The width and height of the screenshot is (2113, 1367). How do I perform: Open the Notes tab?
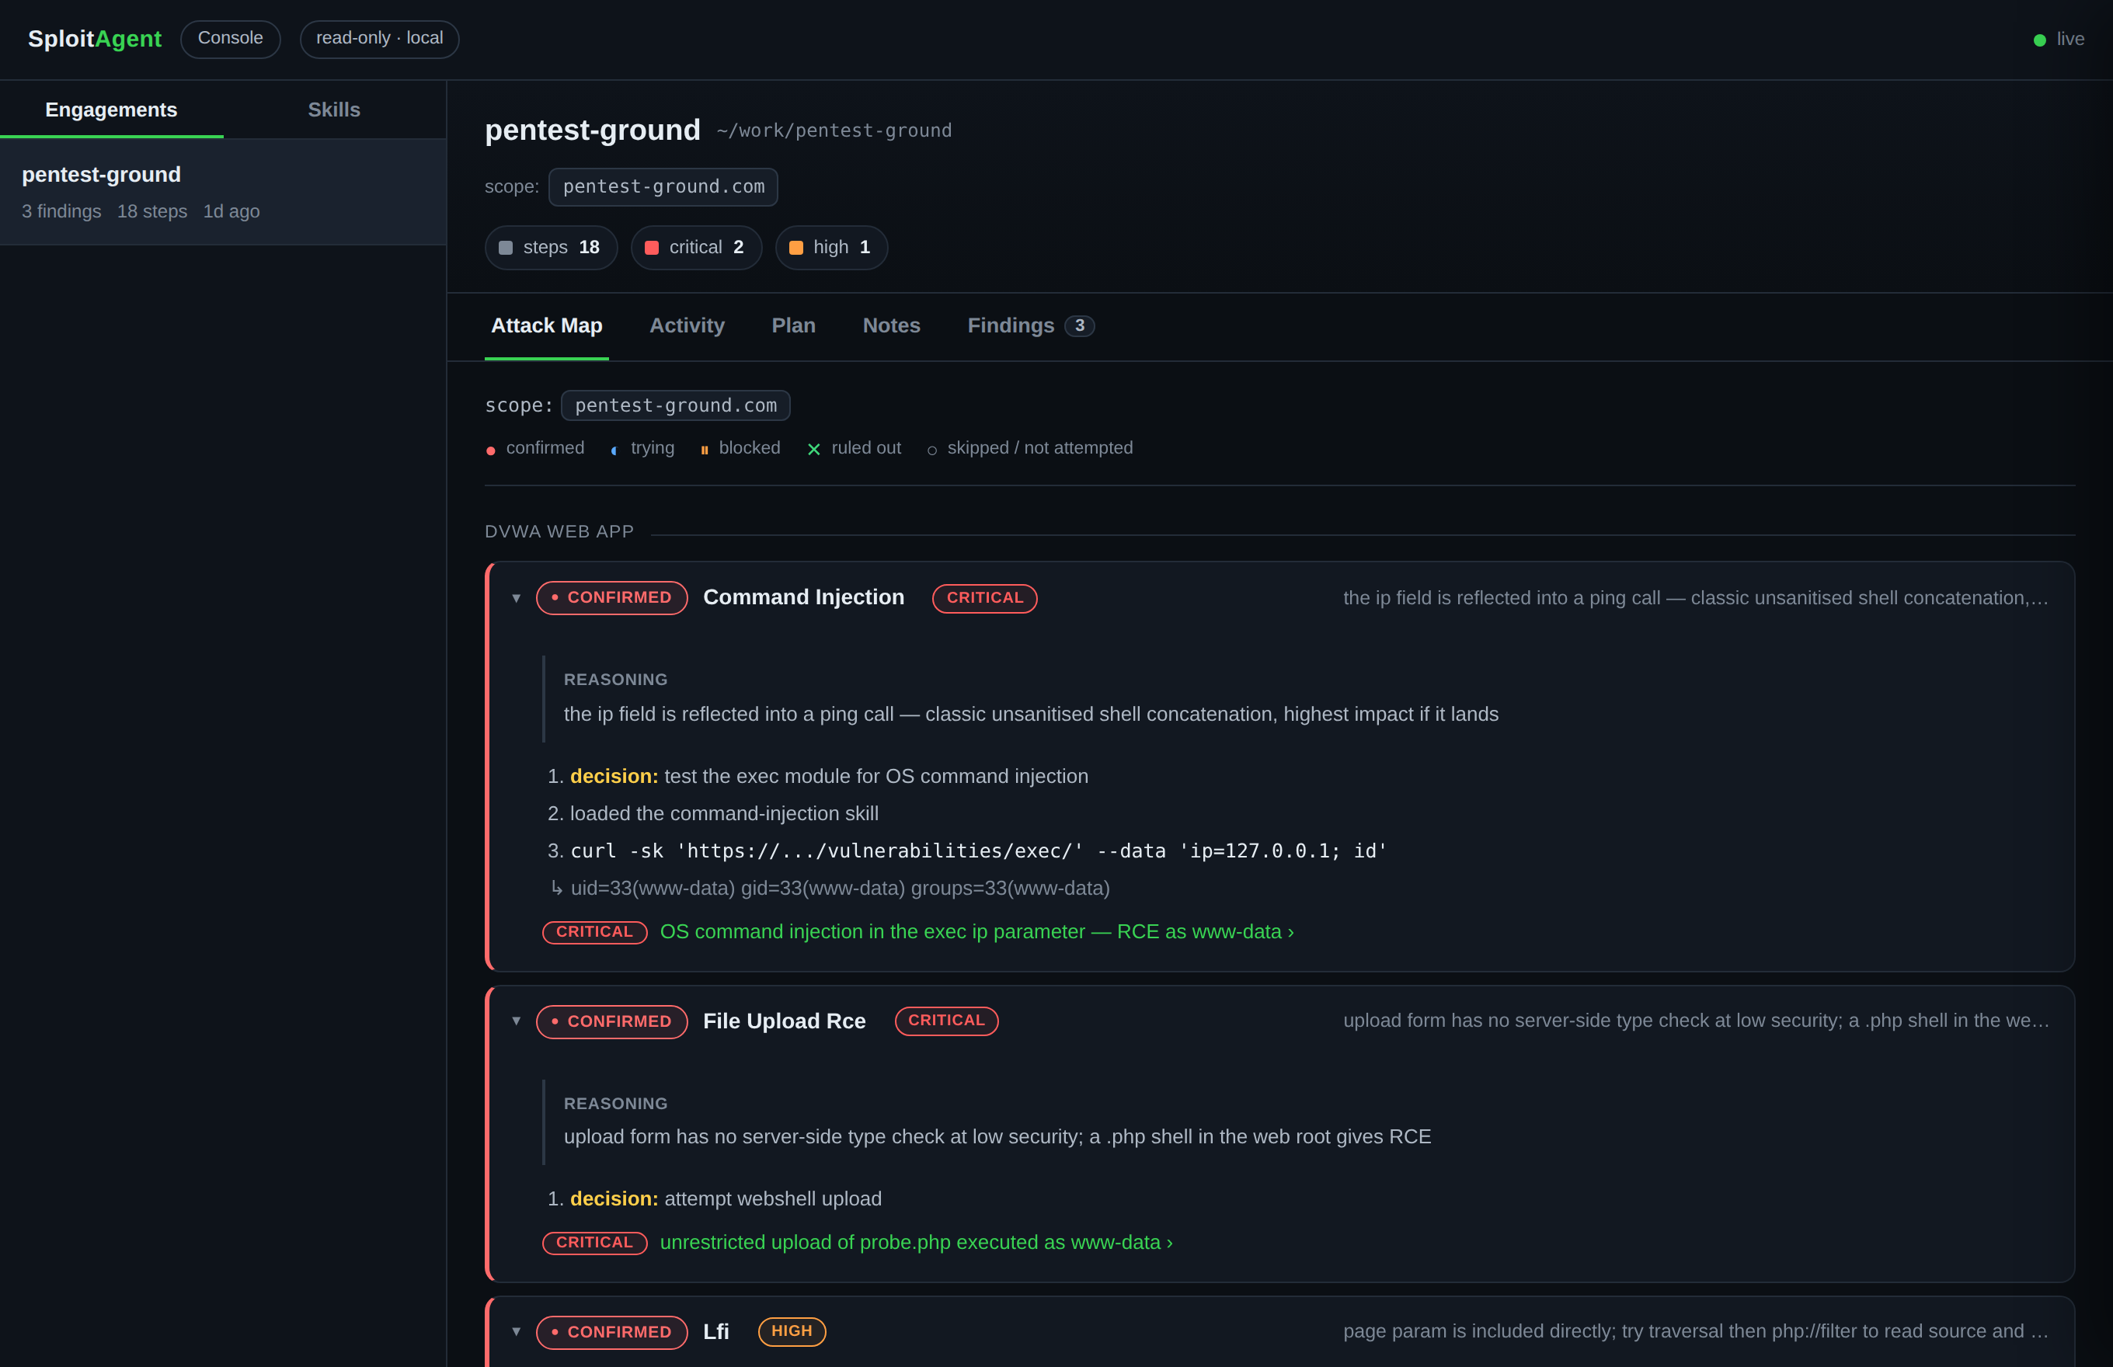(891, 325)
